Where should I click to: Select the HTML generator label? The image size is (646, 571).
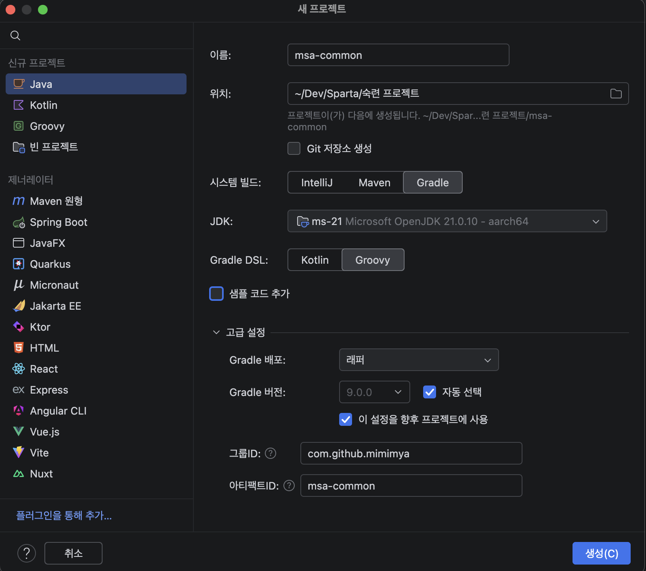coord(44,348)
